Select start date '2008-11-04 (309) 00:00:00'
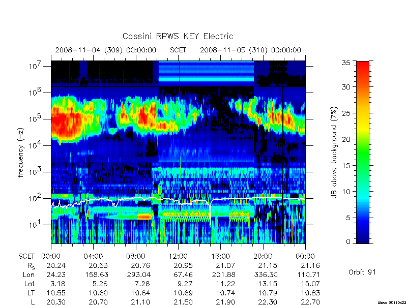 106,50
